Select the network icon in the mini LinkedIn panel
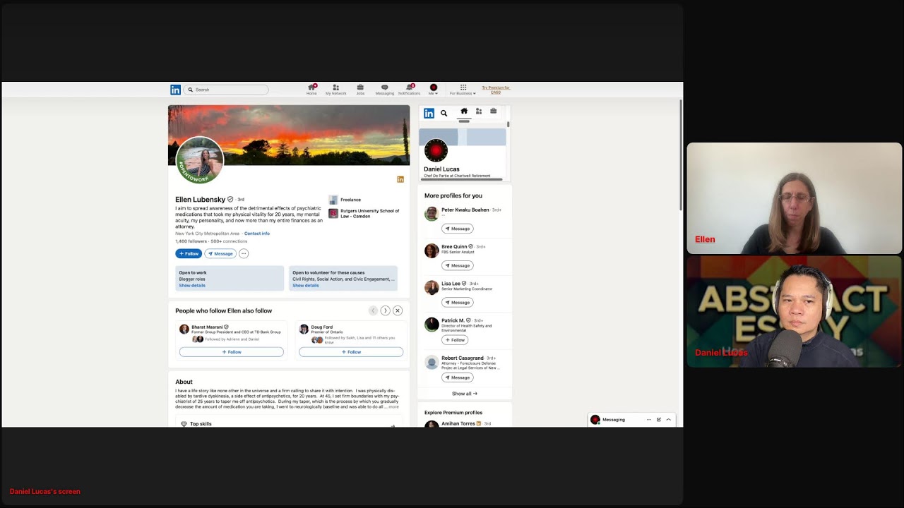 tap(479, 111)
